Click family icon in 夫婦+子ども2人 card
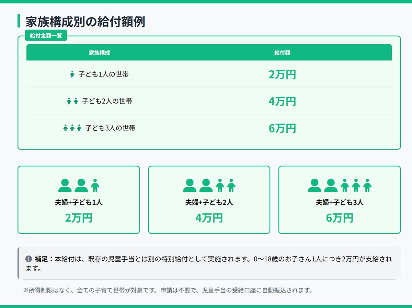The image size is (412, 308). [x=209, y=185]
